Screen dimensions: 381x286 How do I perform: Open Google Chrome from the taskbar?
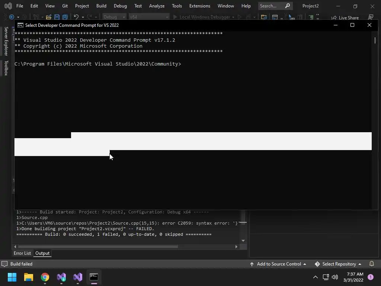tap(45, 277)
